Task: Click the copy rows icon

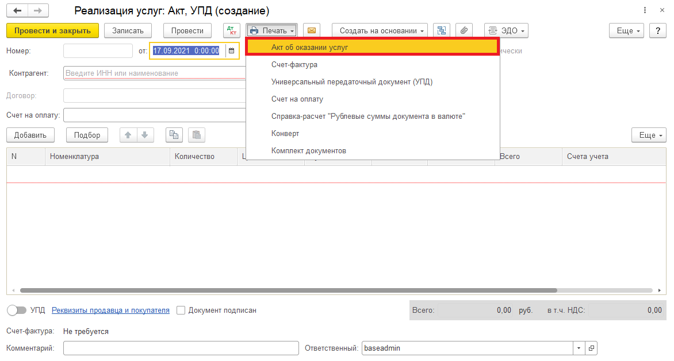Action: 174,135
